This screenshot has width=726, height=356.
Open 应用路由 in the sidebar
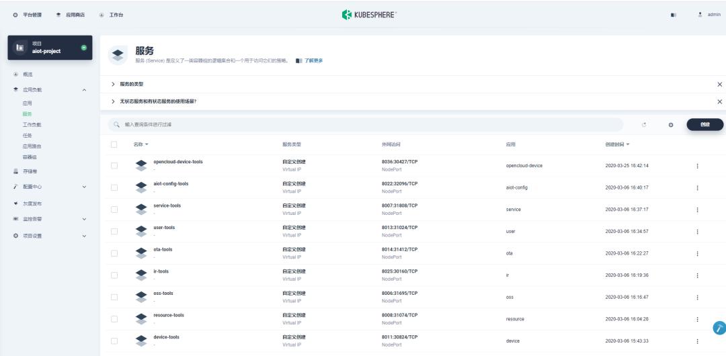32,146
